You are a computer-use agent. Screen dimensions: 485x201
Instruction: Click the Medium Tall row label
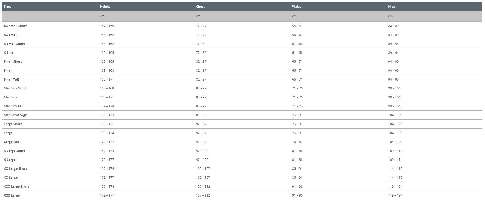(13, 106)
